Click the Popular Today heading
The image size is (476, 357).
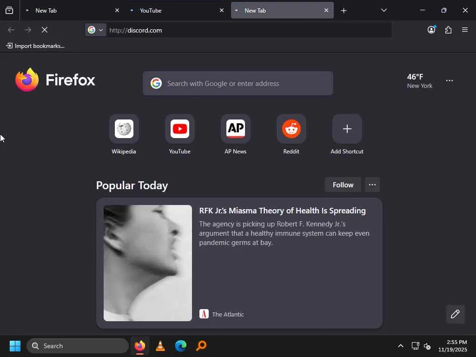click(x=132, y=185)
